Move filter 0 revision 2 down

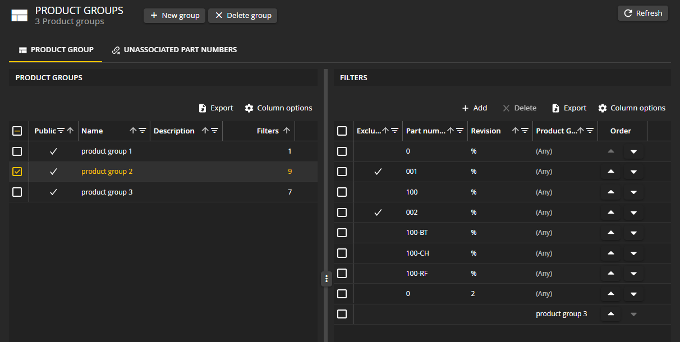coord(633,294)
